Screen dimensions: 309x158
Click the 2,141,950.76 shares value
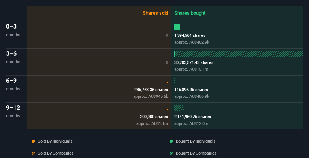point(193,117)
